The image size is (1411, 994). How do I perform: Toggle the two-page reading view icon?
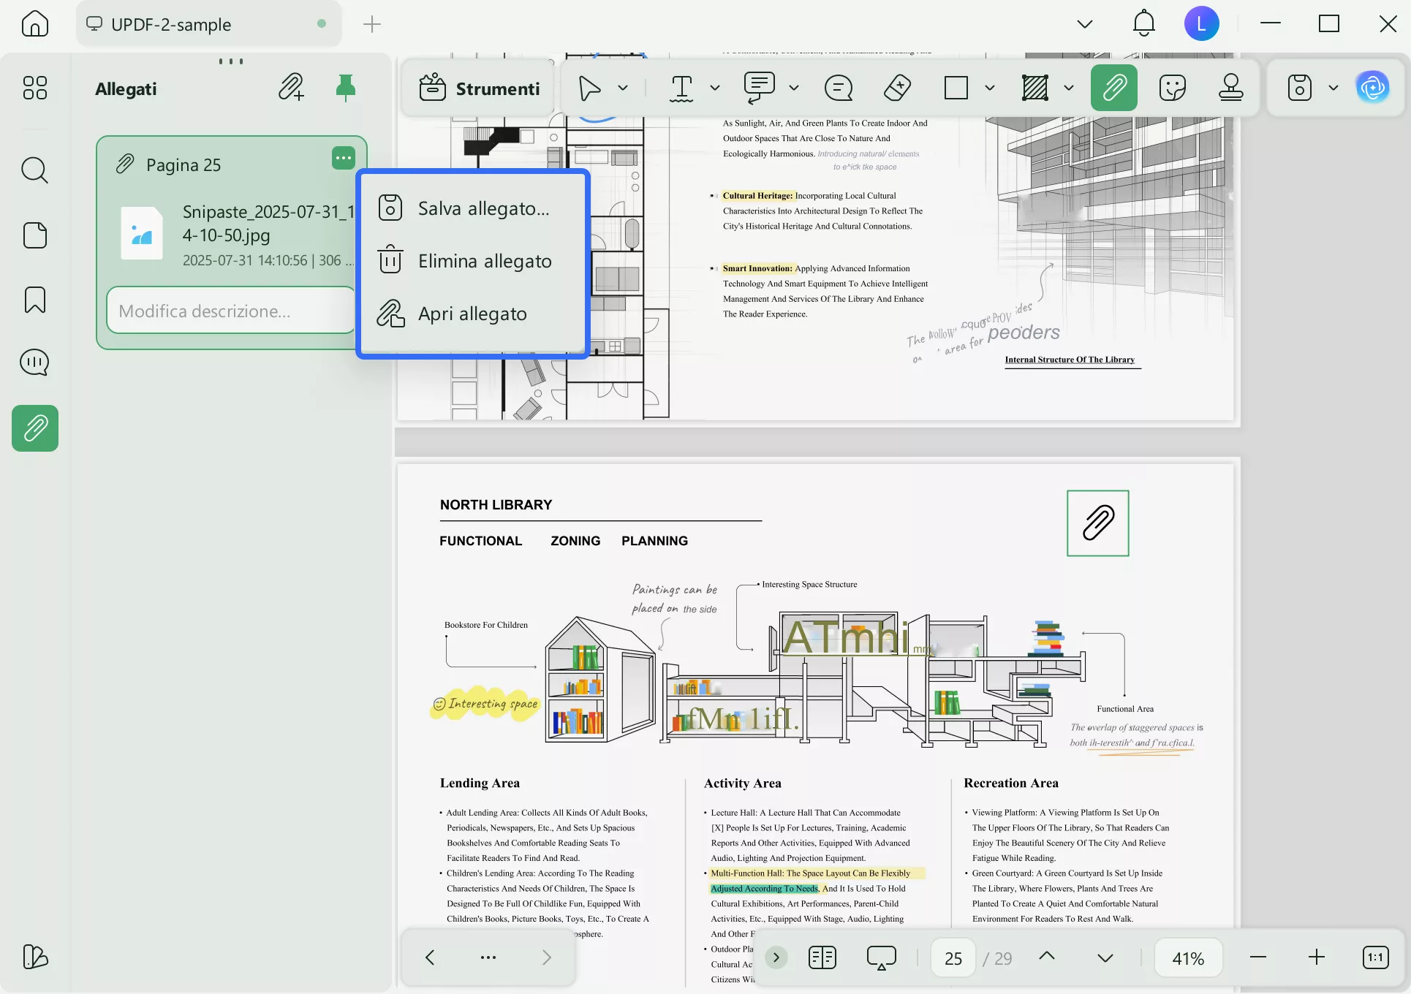point(822,957)
